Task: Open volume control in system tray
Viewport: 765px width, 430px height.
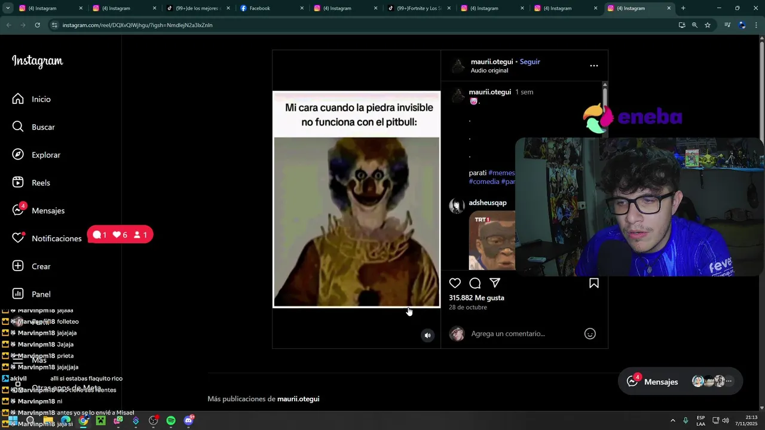Action: pyautogui.click(x=726, y=420)
